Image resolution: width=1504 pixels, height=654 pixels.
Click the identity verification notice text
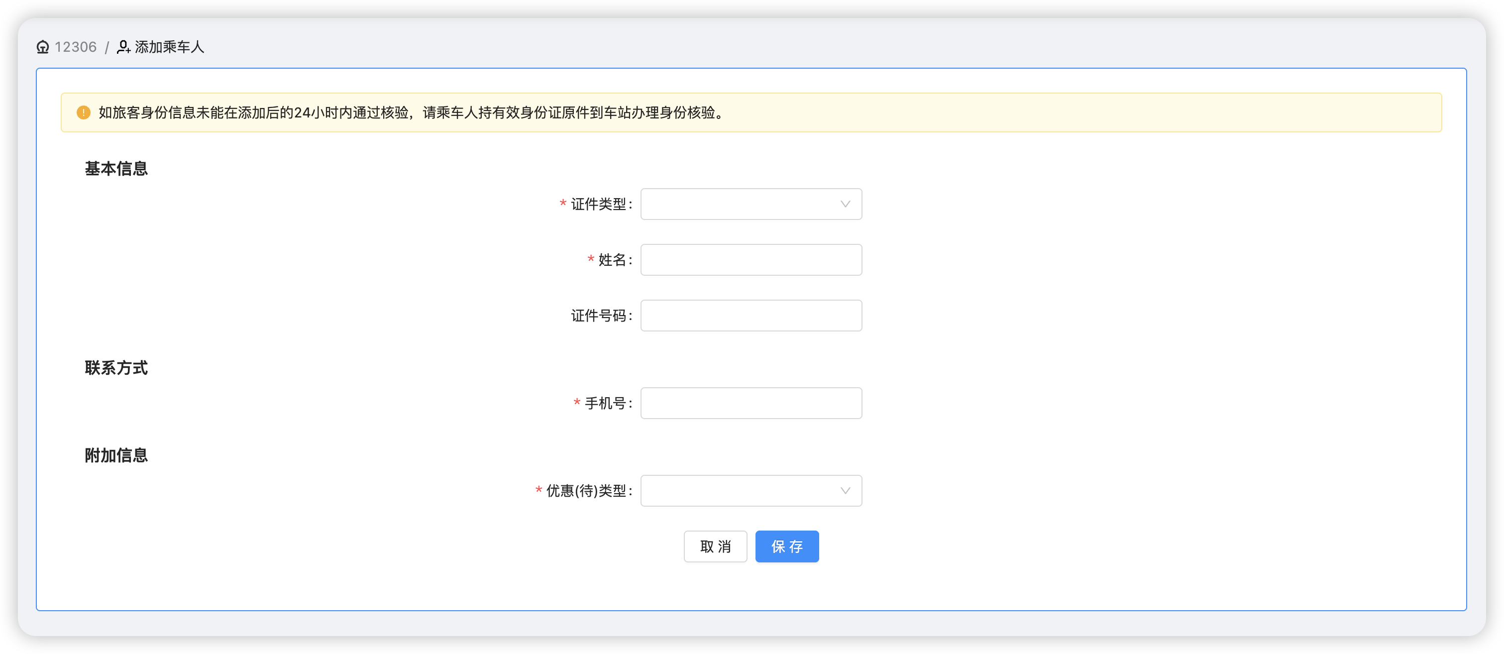pos(412,112)
